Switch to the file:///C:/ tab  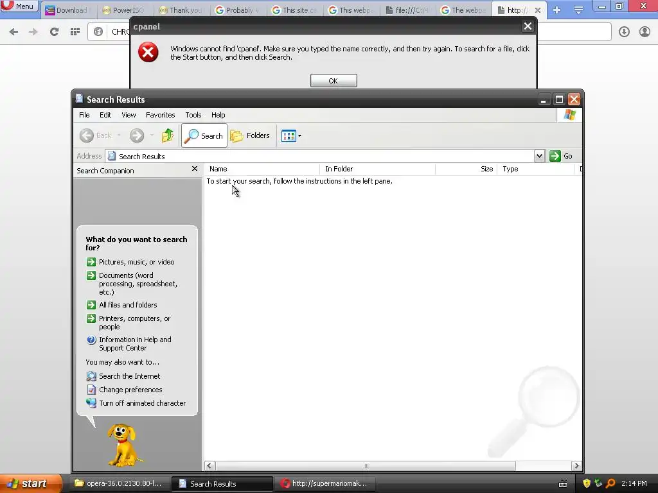pyautogui.click(x=407, y=10)
